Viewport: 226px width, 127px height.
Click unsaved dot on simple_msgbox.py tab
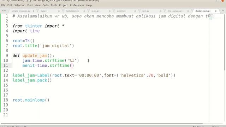click(34, 11)
